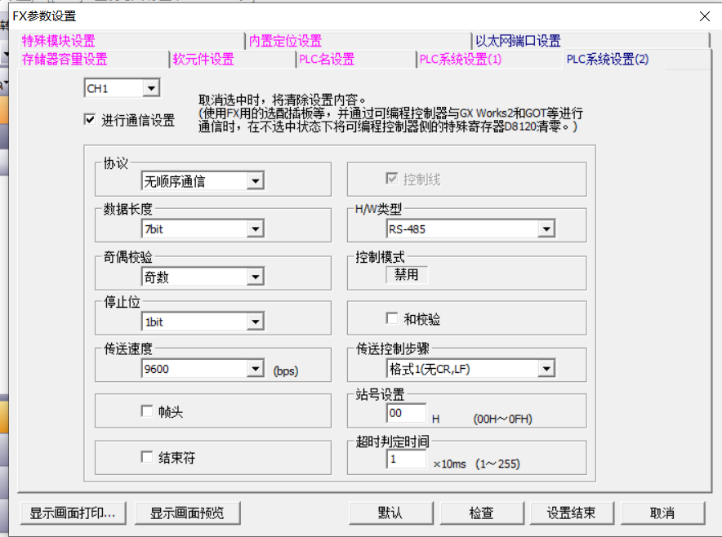Open the CH1 channel dropdown
The image size is (722, 537).
tap(150, 88)
